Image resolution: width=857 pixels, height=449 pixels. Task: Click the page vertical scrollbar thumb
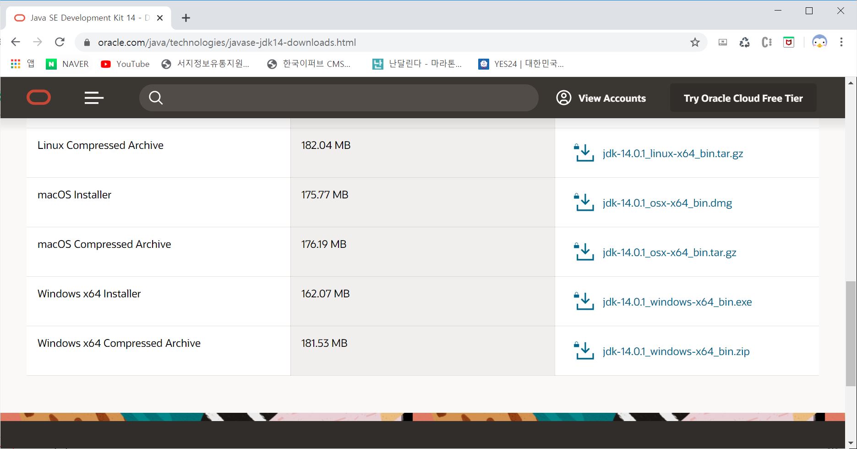coord(851,334)
